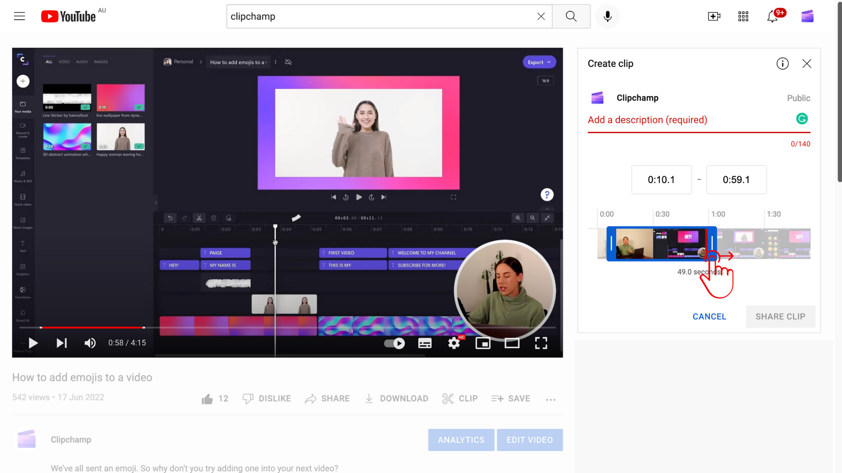The height and width of the screenshot is (473, 842).
Task: Switch to theater mode
Action: tap(512, 343)
